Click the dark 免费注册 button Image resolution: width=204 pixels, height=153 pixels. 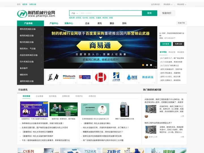pyautogui.click(x=178, y=44)
